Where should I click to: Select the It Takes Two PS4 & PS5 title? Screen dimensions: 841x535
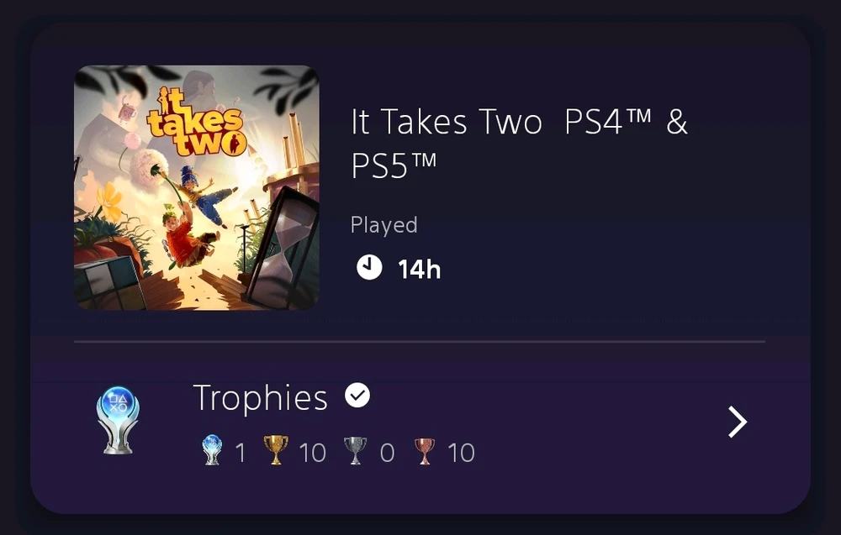[519, 143]
